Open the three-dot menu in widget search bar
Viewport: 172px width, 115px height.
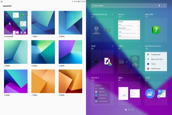(x=164, y=6)
